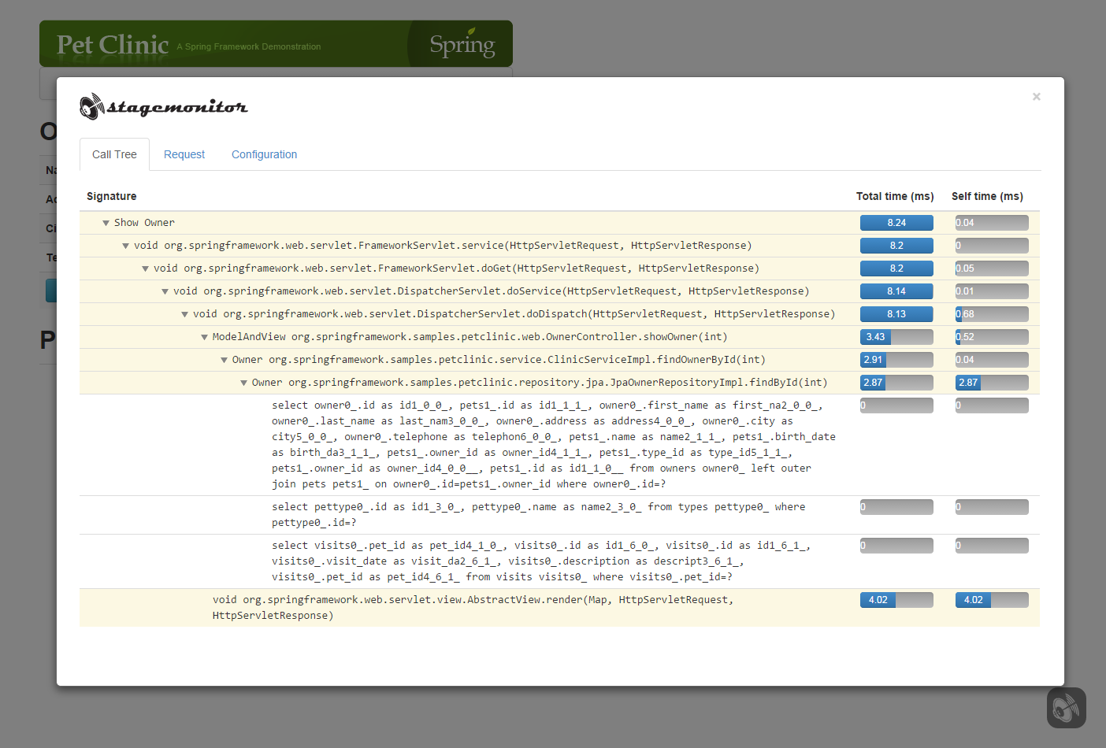
Task: Collapse the Show Owner root node
Action: [106, 223]
